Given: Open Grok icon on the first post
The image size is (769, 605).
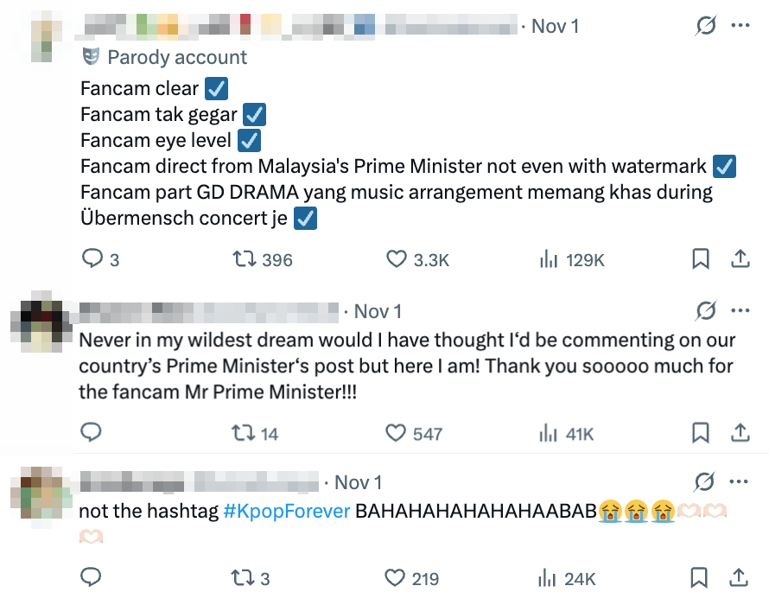Looking at the screenshot, I should (706, 26).
